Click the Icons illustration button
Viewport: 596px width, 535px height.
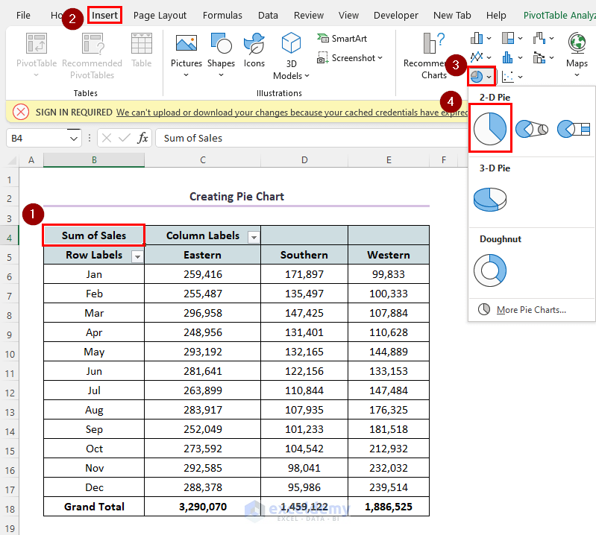pos(254,51)
